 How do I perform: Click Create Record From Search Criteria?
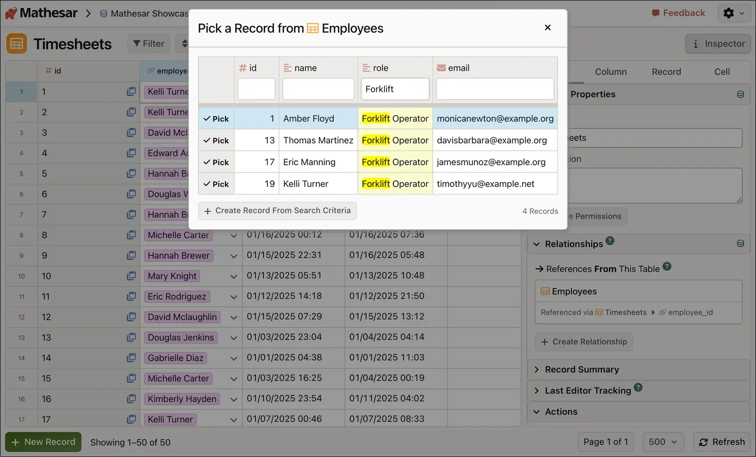click(x=277, y=211)
